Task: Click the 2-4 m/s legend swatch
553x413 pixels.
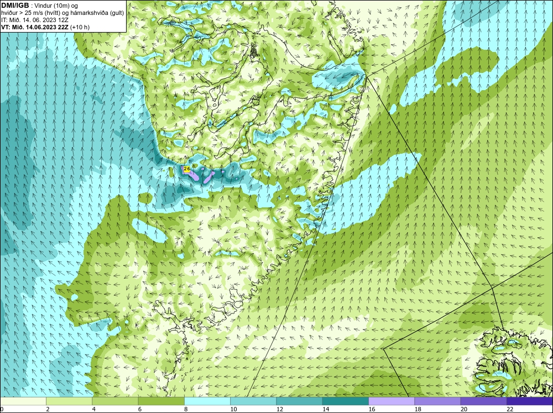Action: pos(69,401)
